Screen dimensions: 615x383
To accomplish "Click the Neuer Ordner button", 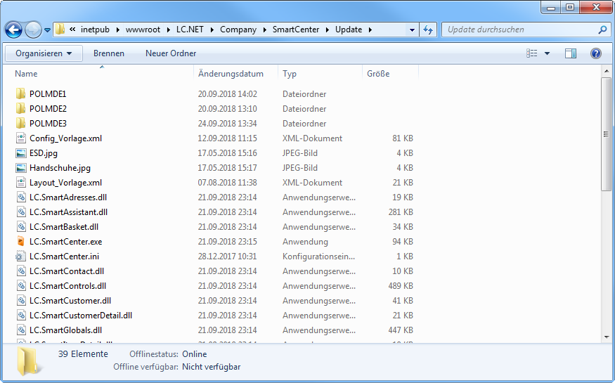I will point(171,53).
